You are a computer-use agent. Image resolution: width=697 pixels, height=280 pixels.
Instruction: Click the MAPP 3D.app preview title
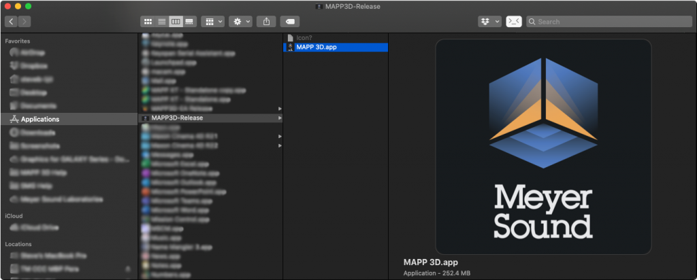(430, 262)
